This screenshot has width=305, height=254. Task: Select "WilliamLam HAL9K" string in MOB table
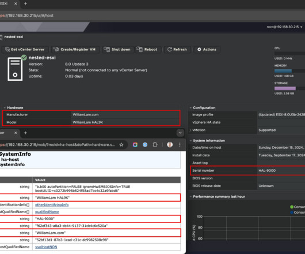pyautogui.click(x=52, y=198)
